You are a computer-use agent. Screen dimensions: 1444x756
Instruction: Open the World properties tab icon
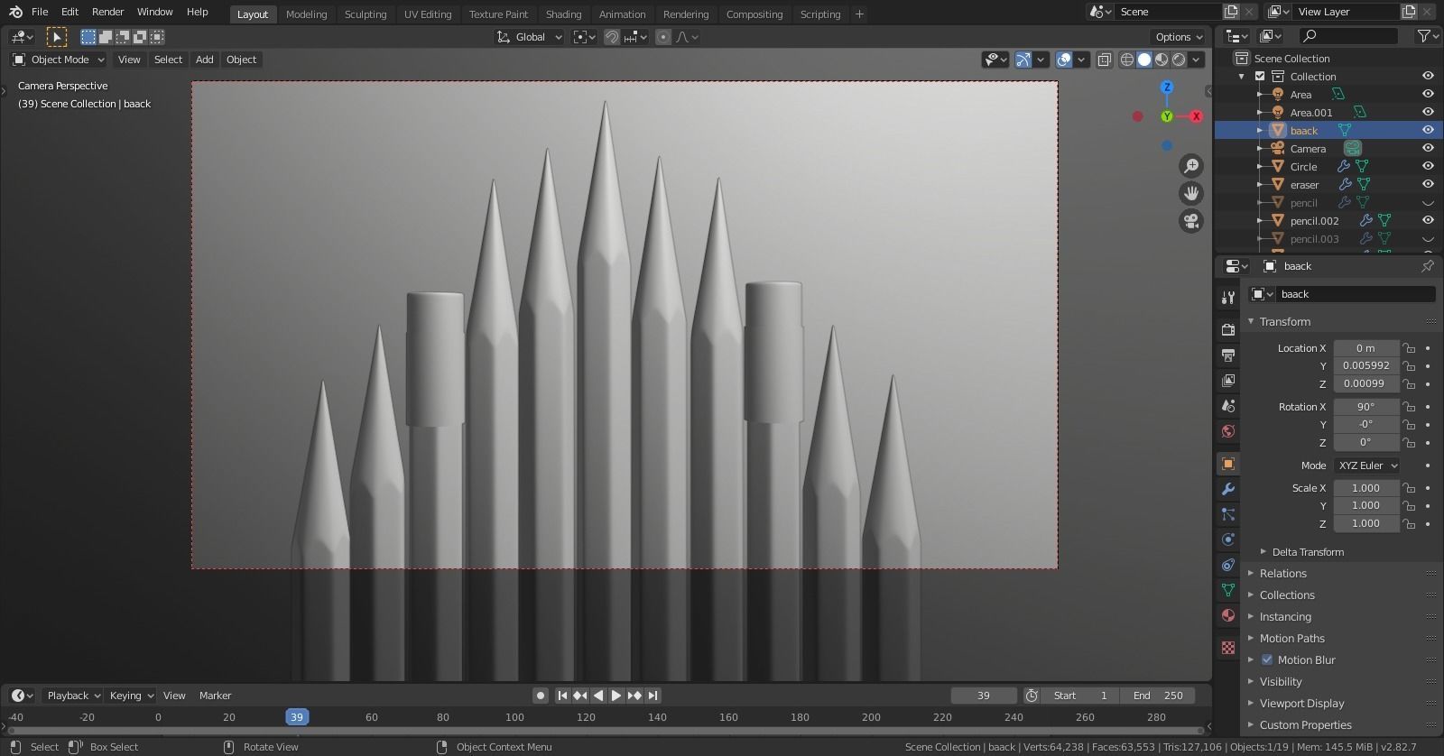[1227, 431]
